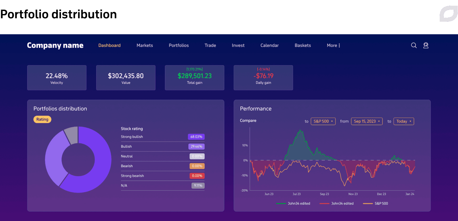Click the Strong bullish 68.03% badge
Image resolution: width=458 pixels, height=221 pixels.
[196, 137]
